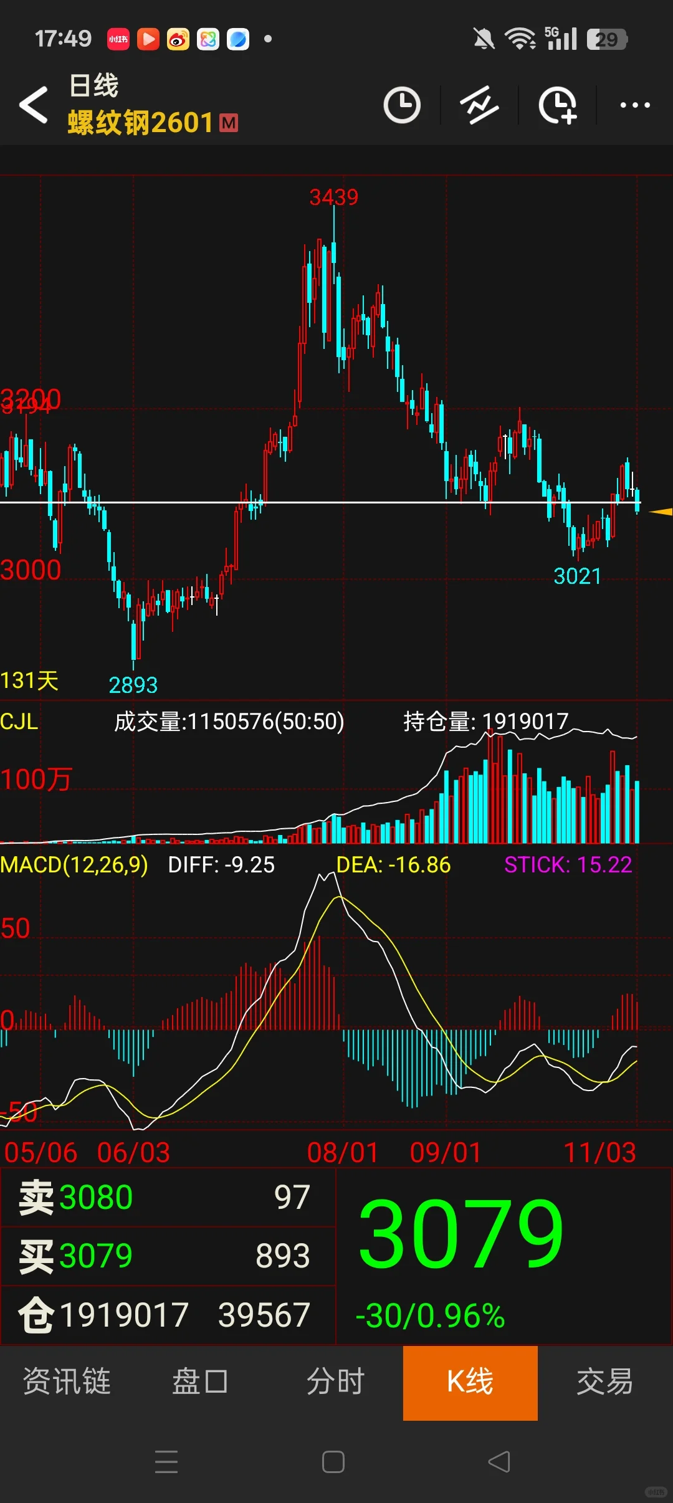Viewport: 673px width, 1503px height.
Task: Switch to 盘口 tab
Action: point(200,1381)
